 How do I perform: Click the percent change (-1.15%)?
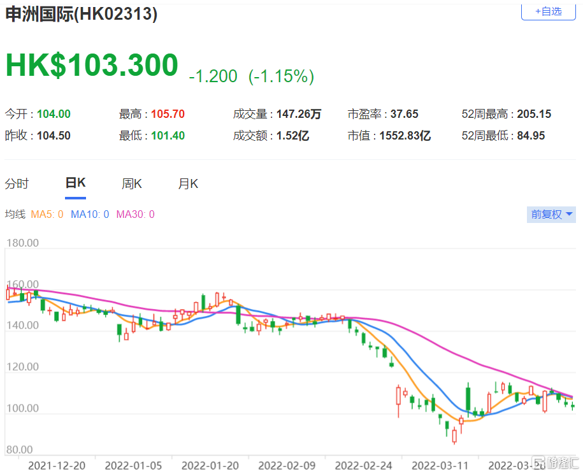click(282, 76)
